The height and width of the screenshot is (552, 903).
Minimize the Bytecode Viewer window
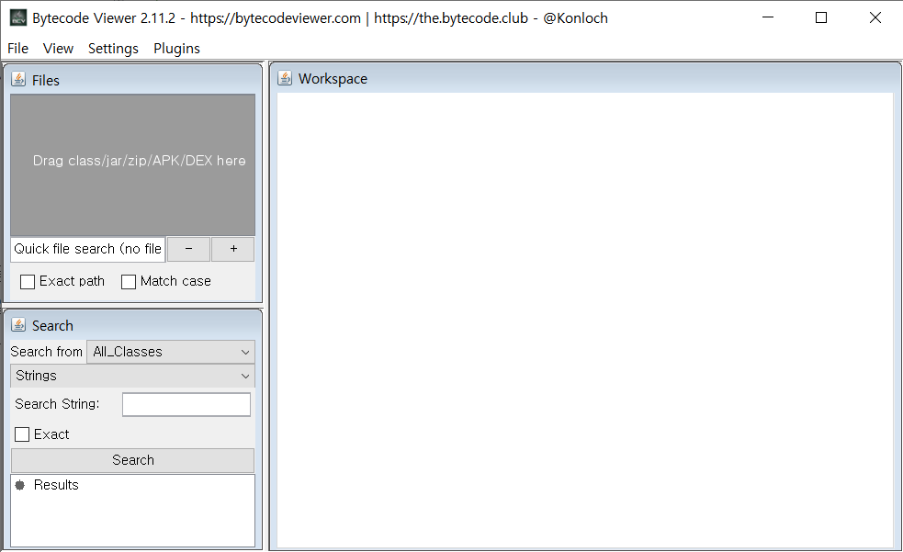pyautogui.click(x=768, y=17)
